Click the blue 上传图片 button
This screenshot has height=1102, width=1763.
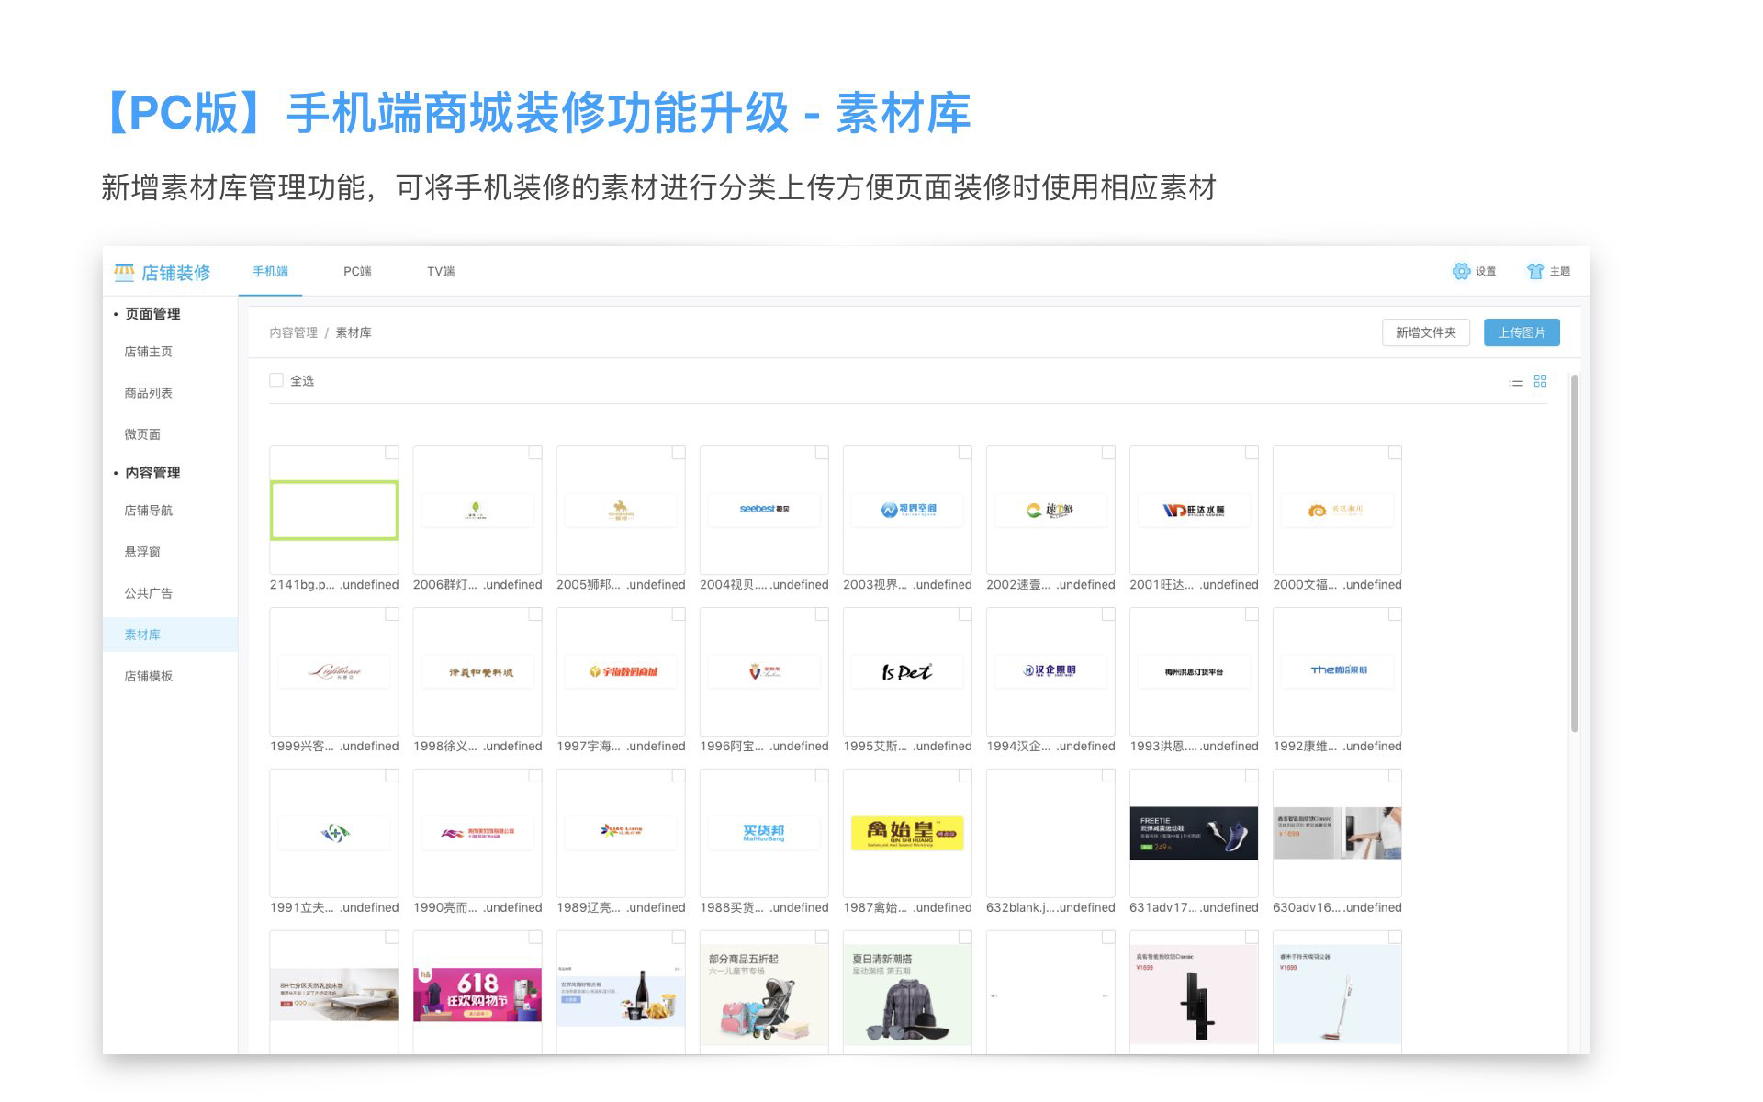1521,332
